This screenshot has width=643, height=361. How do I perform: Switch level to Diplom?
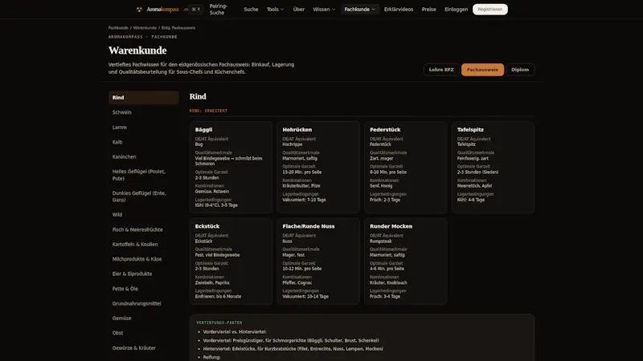point(520,70)
